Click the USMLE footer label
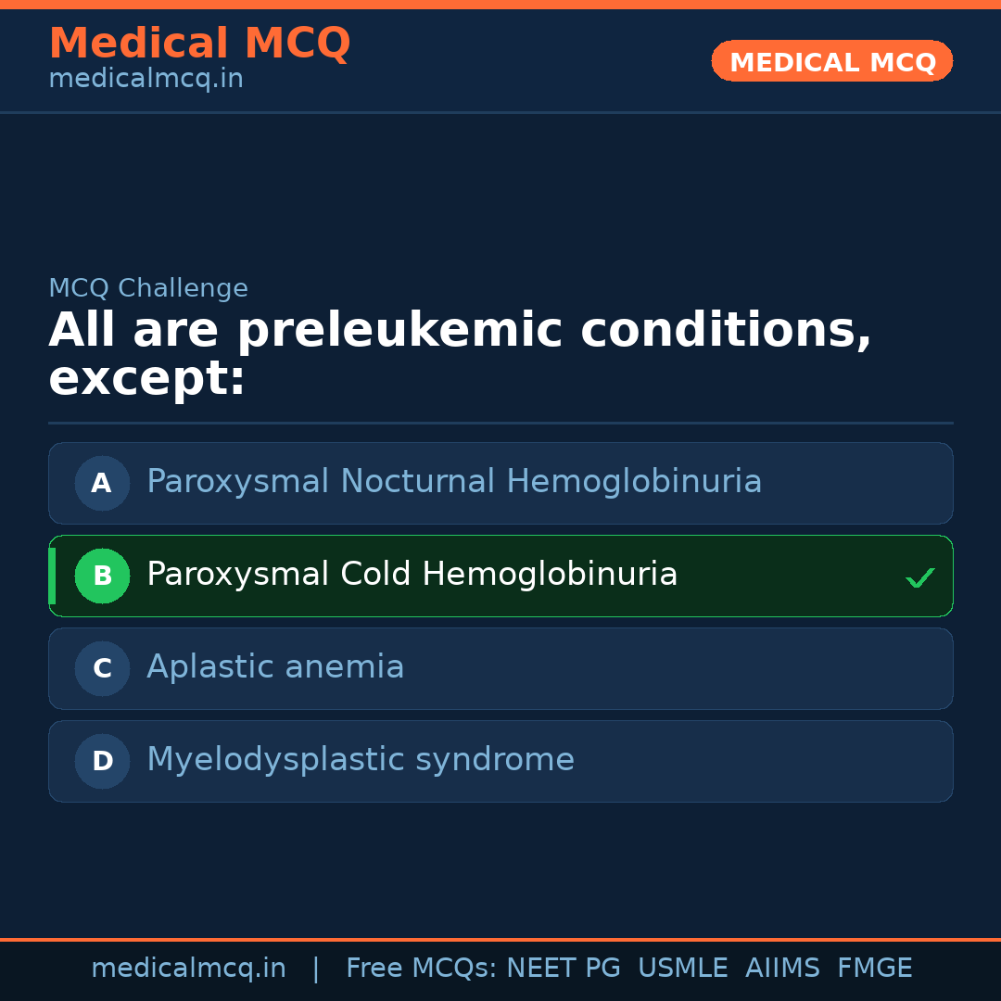Viewport: 1001px width, 1001px height. (682, 969)
